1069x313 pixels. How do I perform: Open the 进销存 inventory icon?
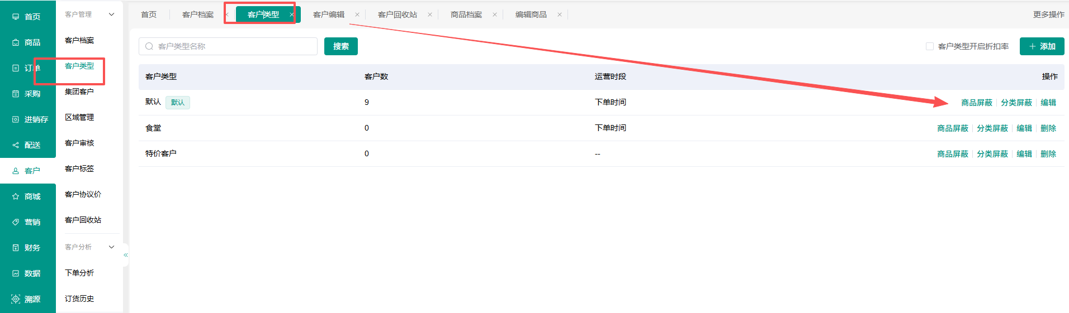point(16,119)
